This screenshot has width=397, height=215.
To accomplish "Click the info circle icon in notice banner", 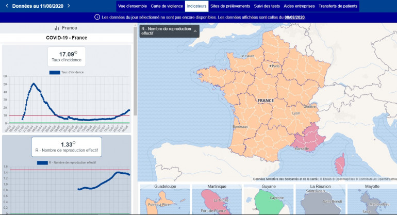I will [x=97, y=18].
